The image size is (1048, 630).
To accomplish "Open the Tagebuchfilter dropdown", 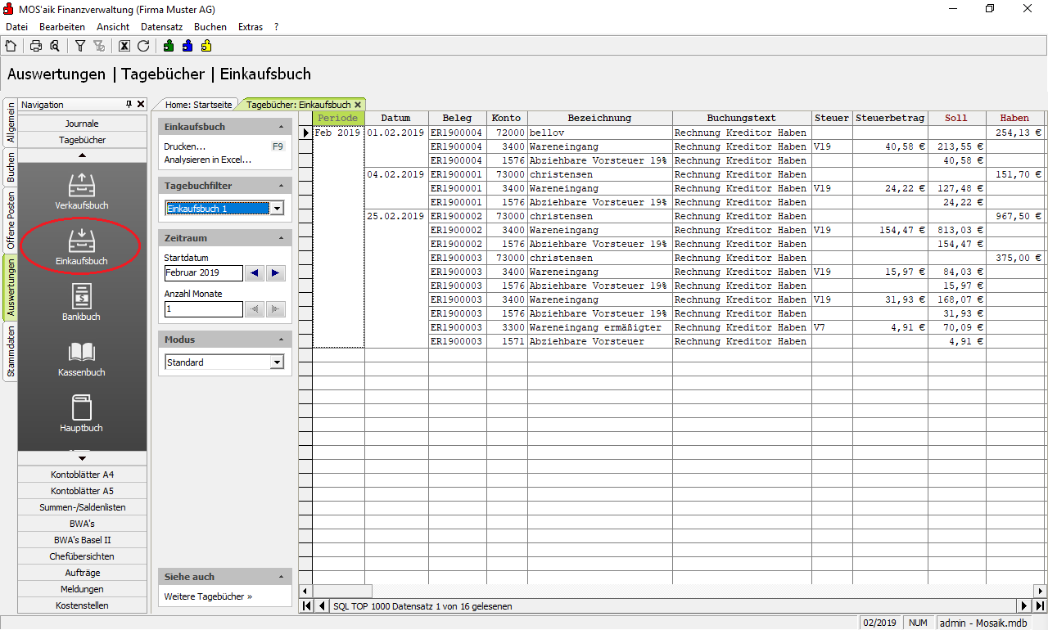I will pyautogui.click(x=277, y=209).
